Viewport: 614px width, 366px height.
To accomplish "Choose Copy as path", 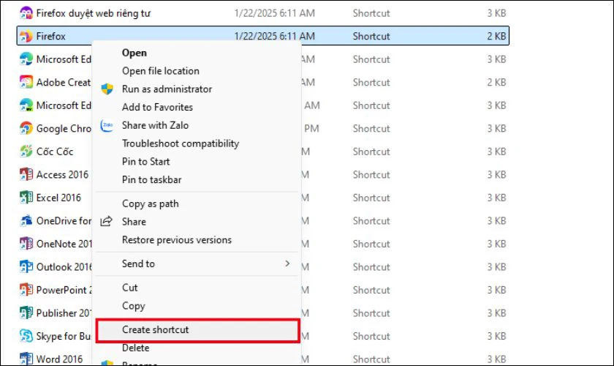I will 151,204.
